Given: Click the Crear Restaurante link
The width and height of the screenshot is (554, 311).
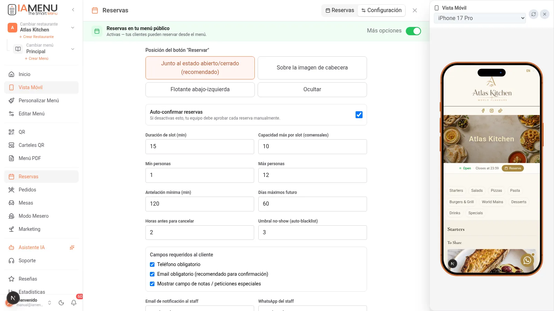Looking at the screenshot, I should 36,37.
